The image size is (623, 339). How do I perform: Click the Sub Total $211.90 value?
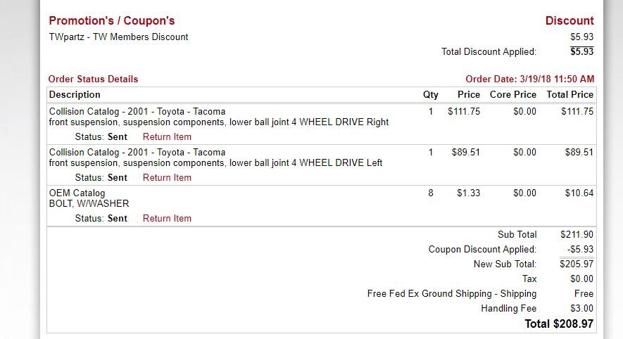pos(577,235)
